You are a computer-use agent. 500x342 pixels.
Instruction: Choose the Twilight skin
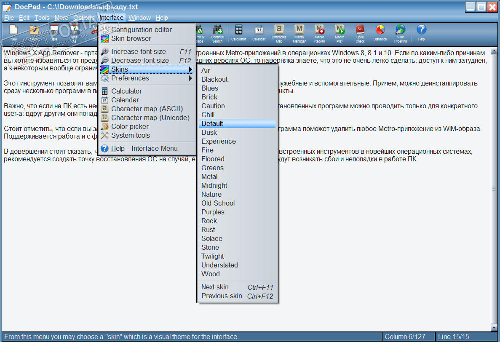pyautogui.click(x=237, y=256)
